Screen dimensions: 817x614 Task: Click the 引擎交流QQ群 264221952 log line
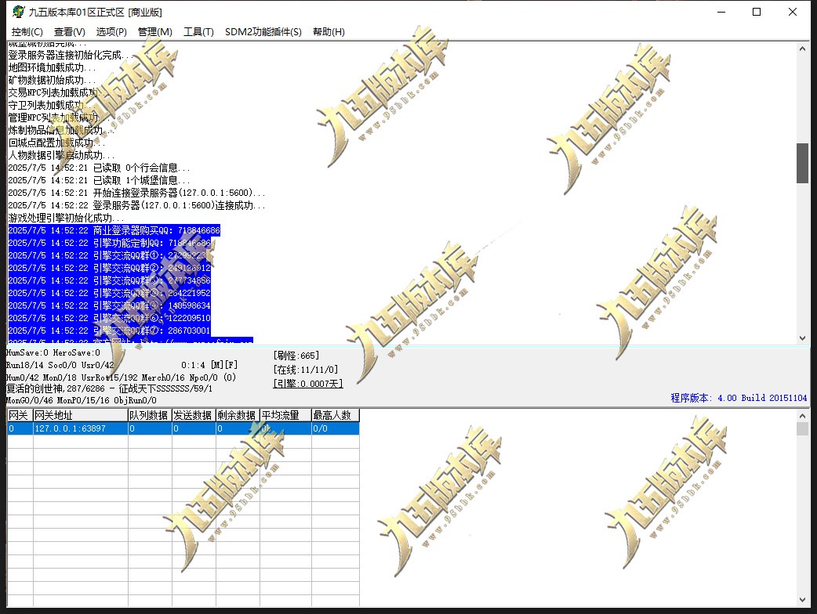tap(110, 293)
